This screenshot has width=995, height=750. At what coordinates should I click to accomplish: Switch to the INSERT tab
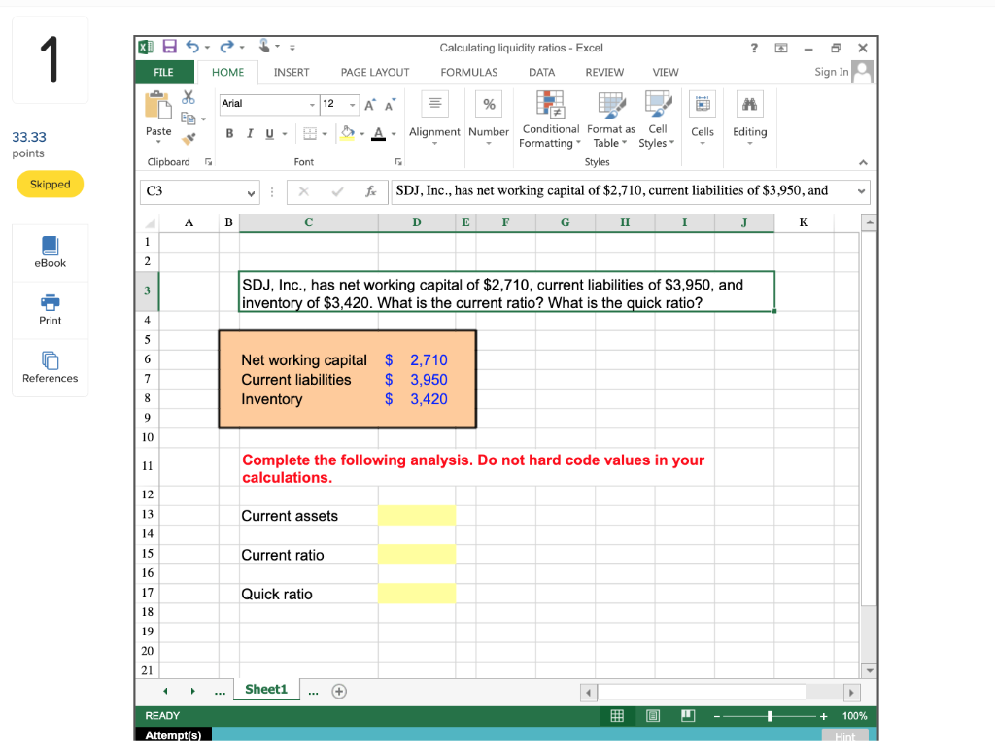point(292,72)
